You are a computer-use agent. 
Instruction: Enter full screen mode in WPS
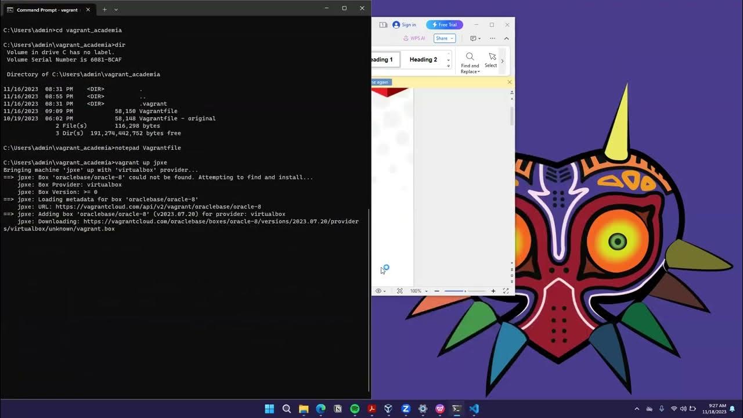coord(506,291)
